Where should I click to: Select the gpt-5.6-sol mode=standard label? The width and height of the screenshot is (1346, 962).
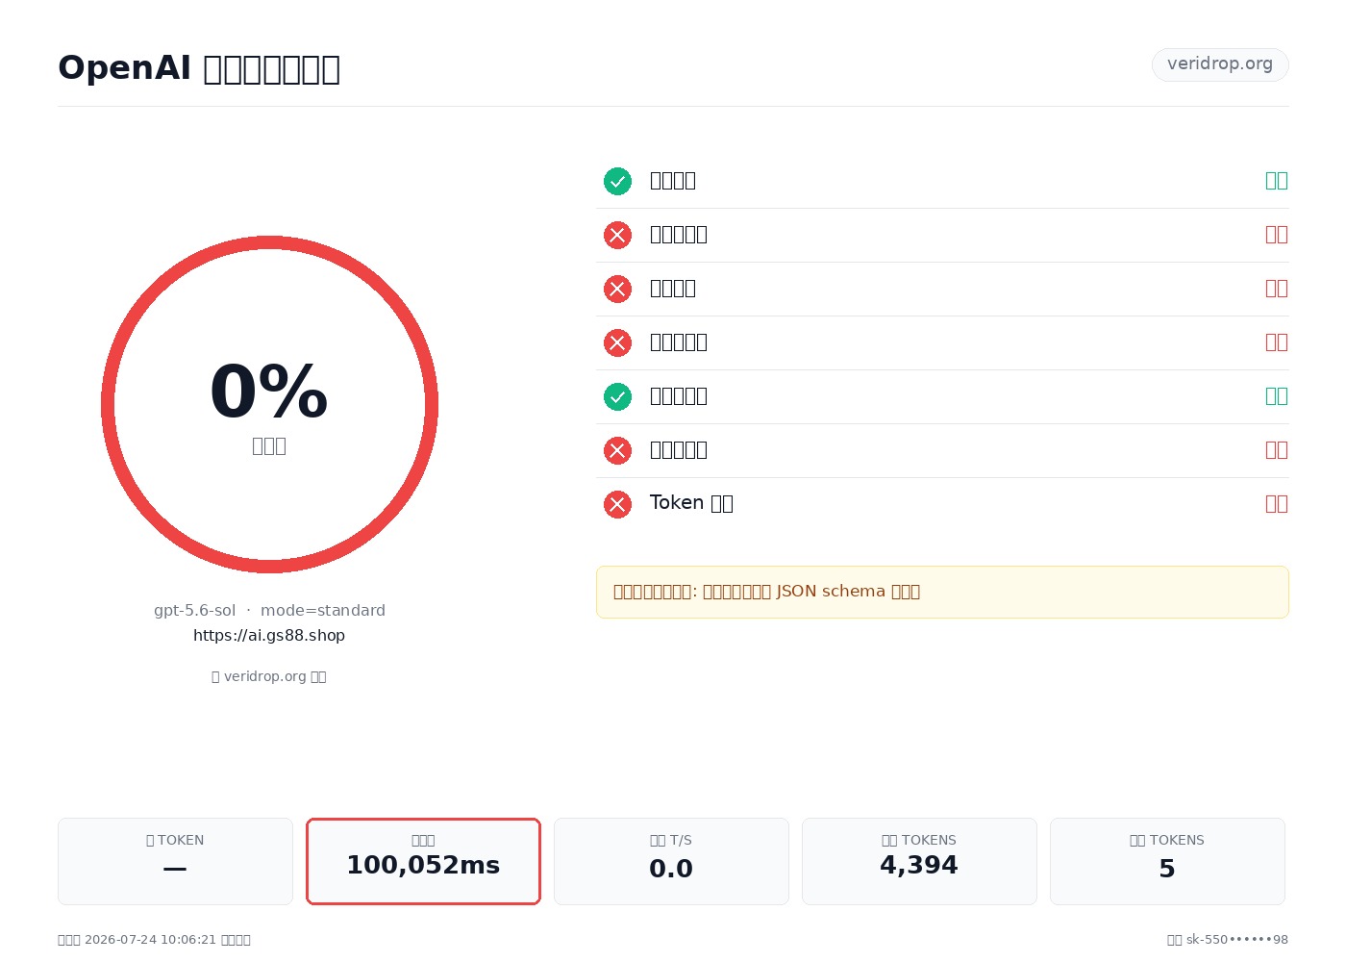point(269,610)
